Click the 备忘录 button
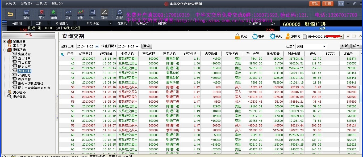 [x=122, y=24]
